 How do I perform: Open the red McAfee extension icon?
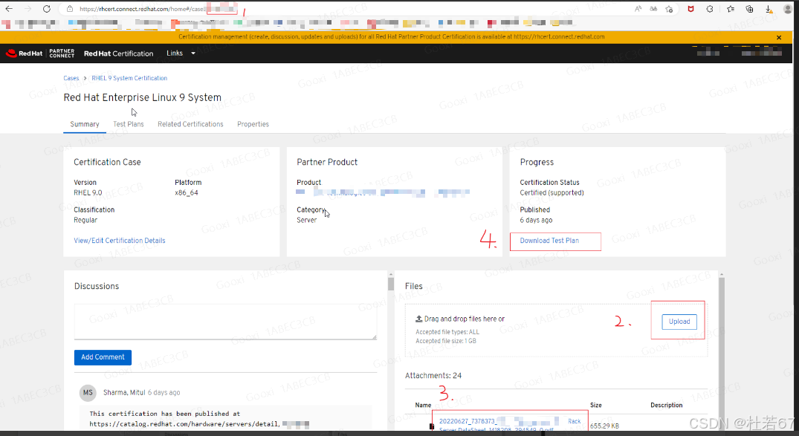[x=691, y=9]
